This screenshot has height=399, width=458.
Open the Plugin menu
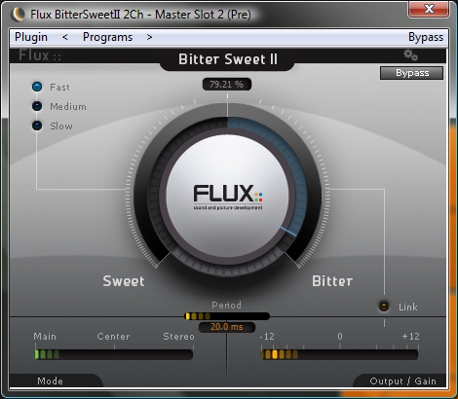(31, 37)
